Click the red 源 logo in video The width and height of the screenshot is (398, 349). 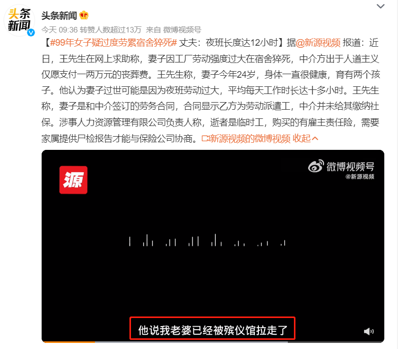click(x=73, y=180)
